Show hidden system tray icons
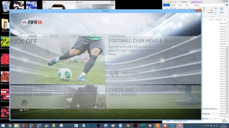This screenshot has height=128, width=229. (203, 126)
